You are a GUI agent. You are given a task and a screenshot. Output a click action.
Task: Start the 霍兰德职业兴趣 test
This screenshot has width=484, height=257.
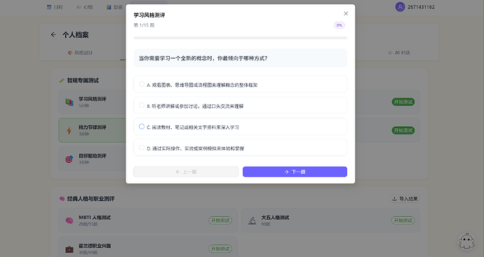(x=220, y=249)
